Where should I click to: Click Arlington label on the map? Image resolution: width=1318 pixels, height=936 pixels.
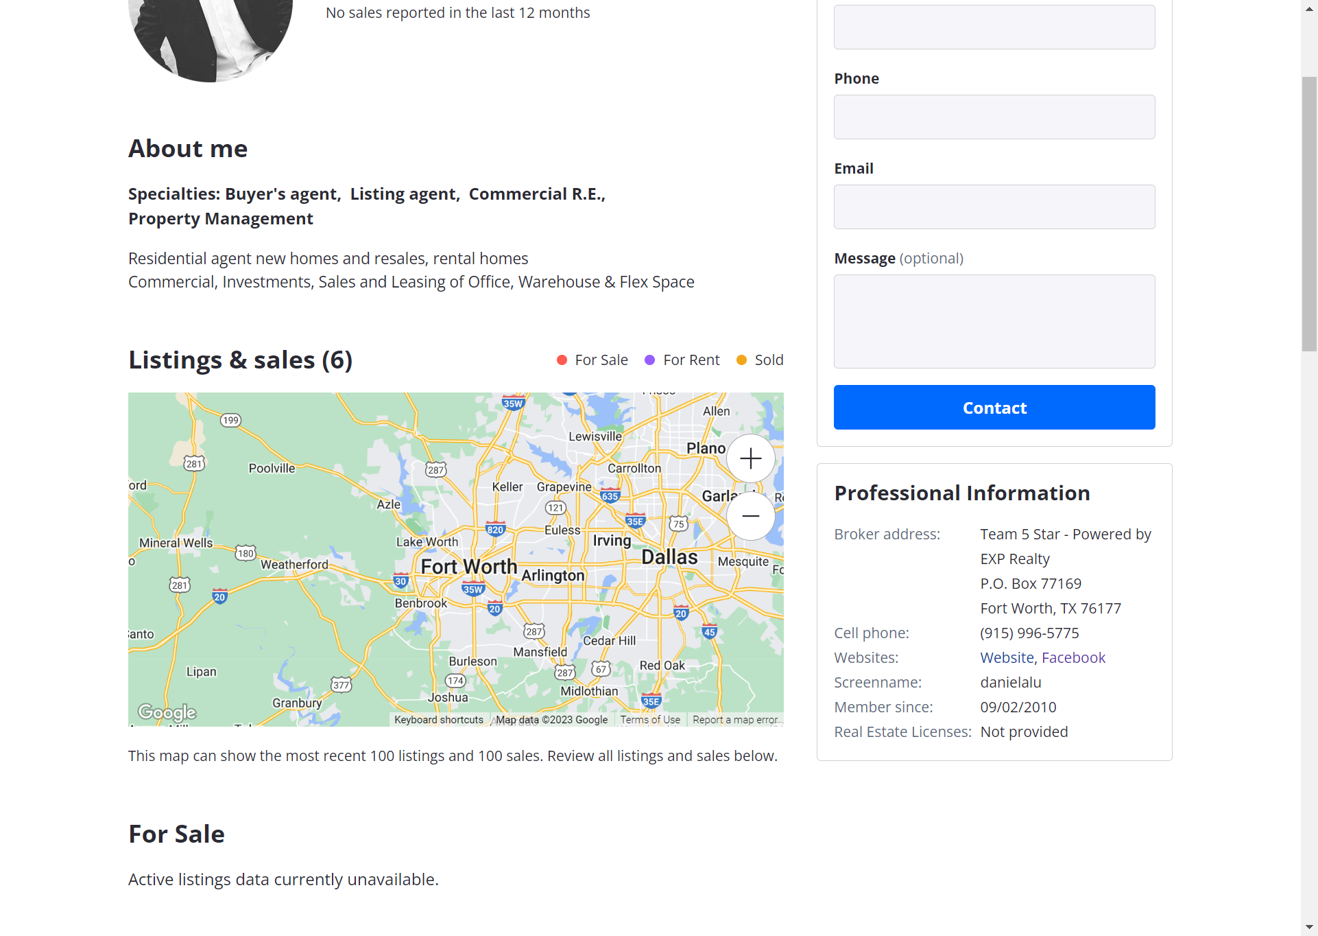[553, 575]
